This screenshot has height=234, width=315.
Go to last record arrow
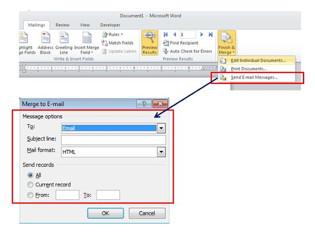click(211, 34)
